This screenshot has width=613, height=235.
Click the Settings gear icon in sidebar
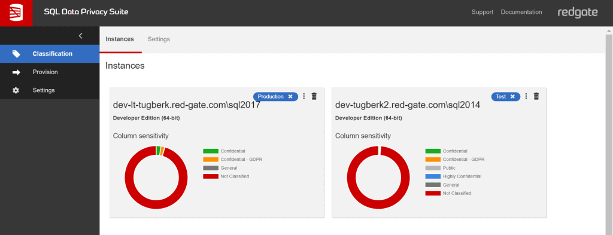click(16, 90)
